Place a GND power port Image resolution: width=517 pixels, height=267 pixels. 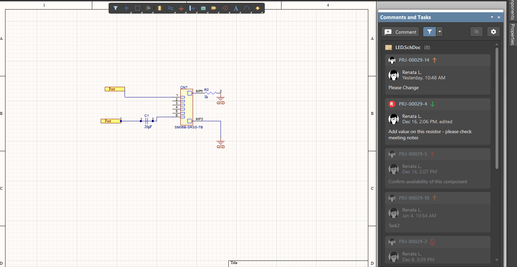pyautogui.click(x=181, y=8)
